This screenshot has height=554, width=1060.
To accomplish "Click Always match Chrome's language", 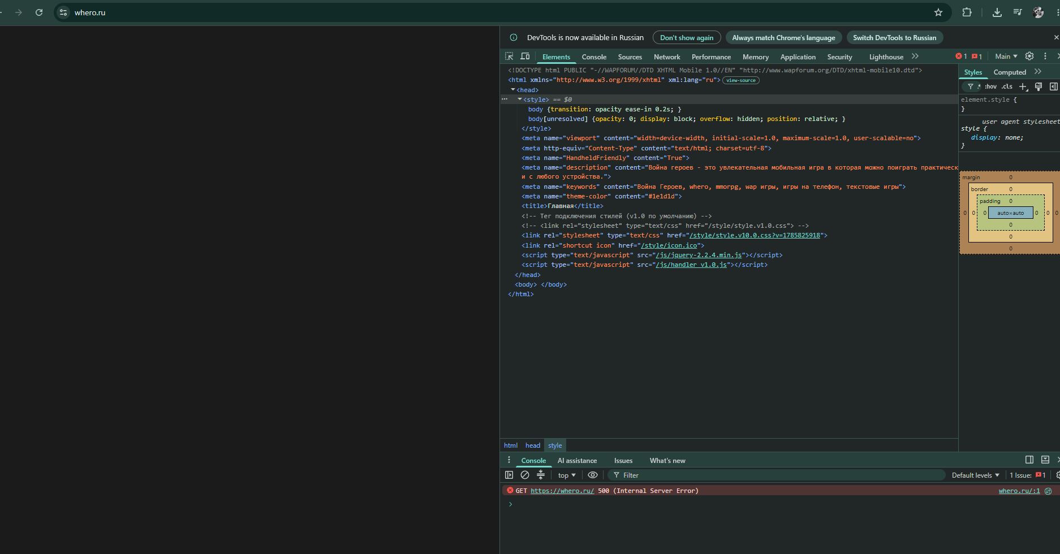I will click(783, 37).
